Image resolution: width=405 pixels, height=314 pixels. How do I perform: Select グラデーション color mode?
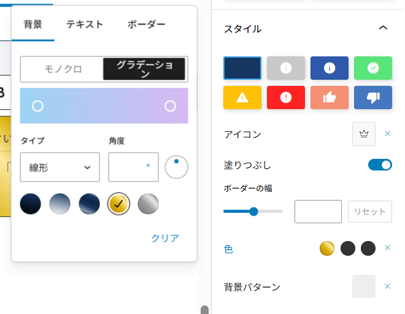click(145, 69)
